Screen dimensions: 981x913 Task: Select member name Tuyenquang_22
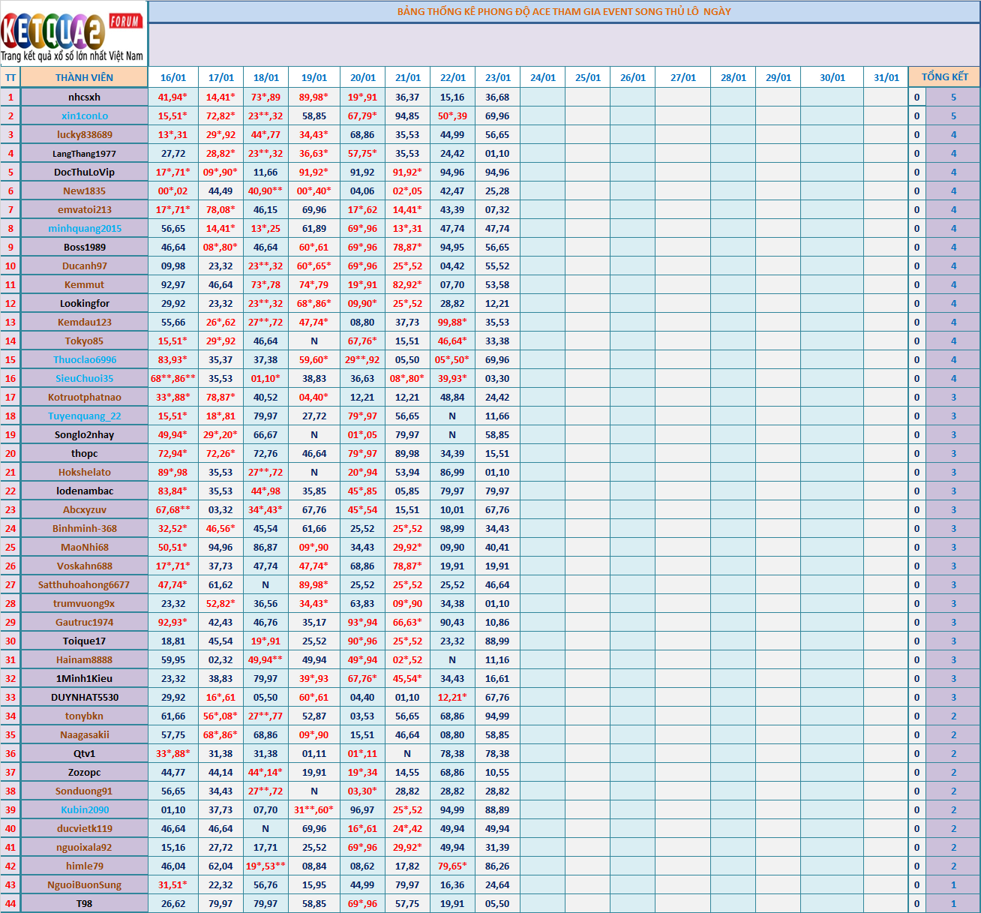[84, 416]
